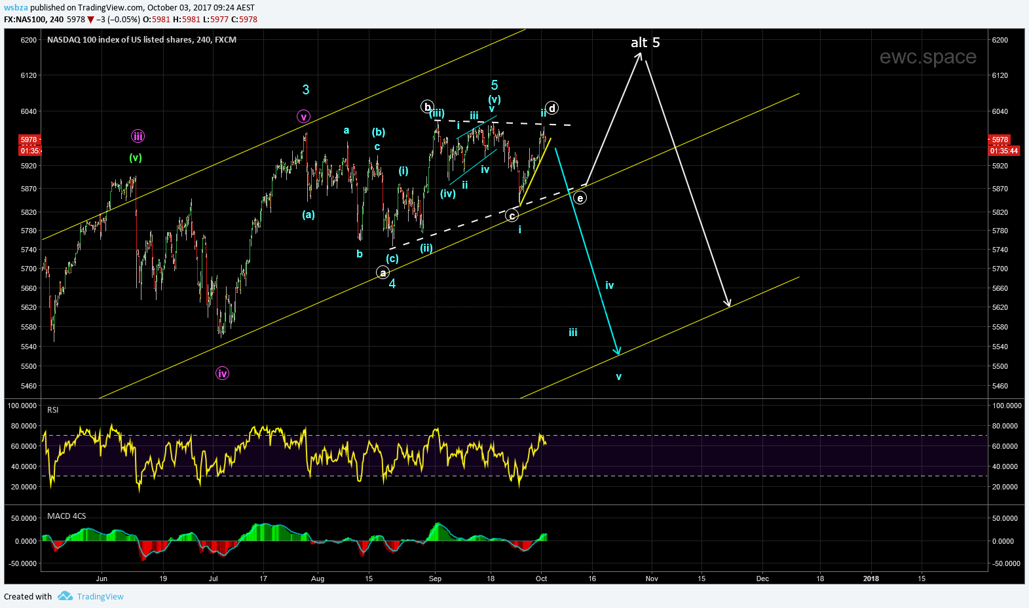
Task: Click the 'alt 5' projection label
Action: pyautogui.click(x=645, y=43)
